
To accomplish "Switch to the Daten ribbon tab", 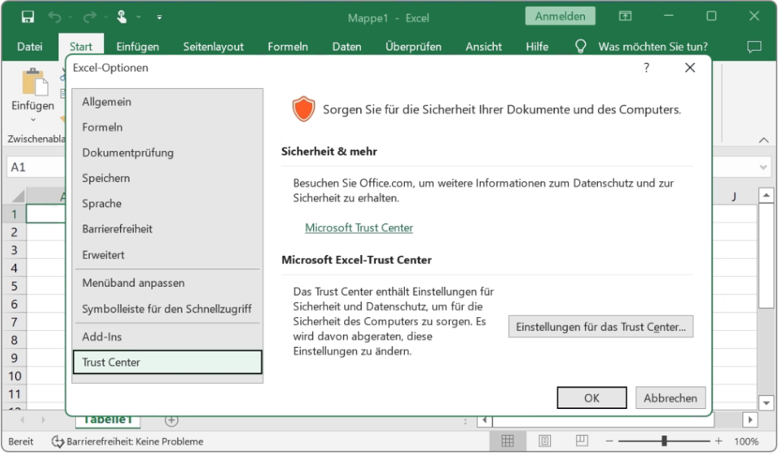I will tap(346, 46).
